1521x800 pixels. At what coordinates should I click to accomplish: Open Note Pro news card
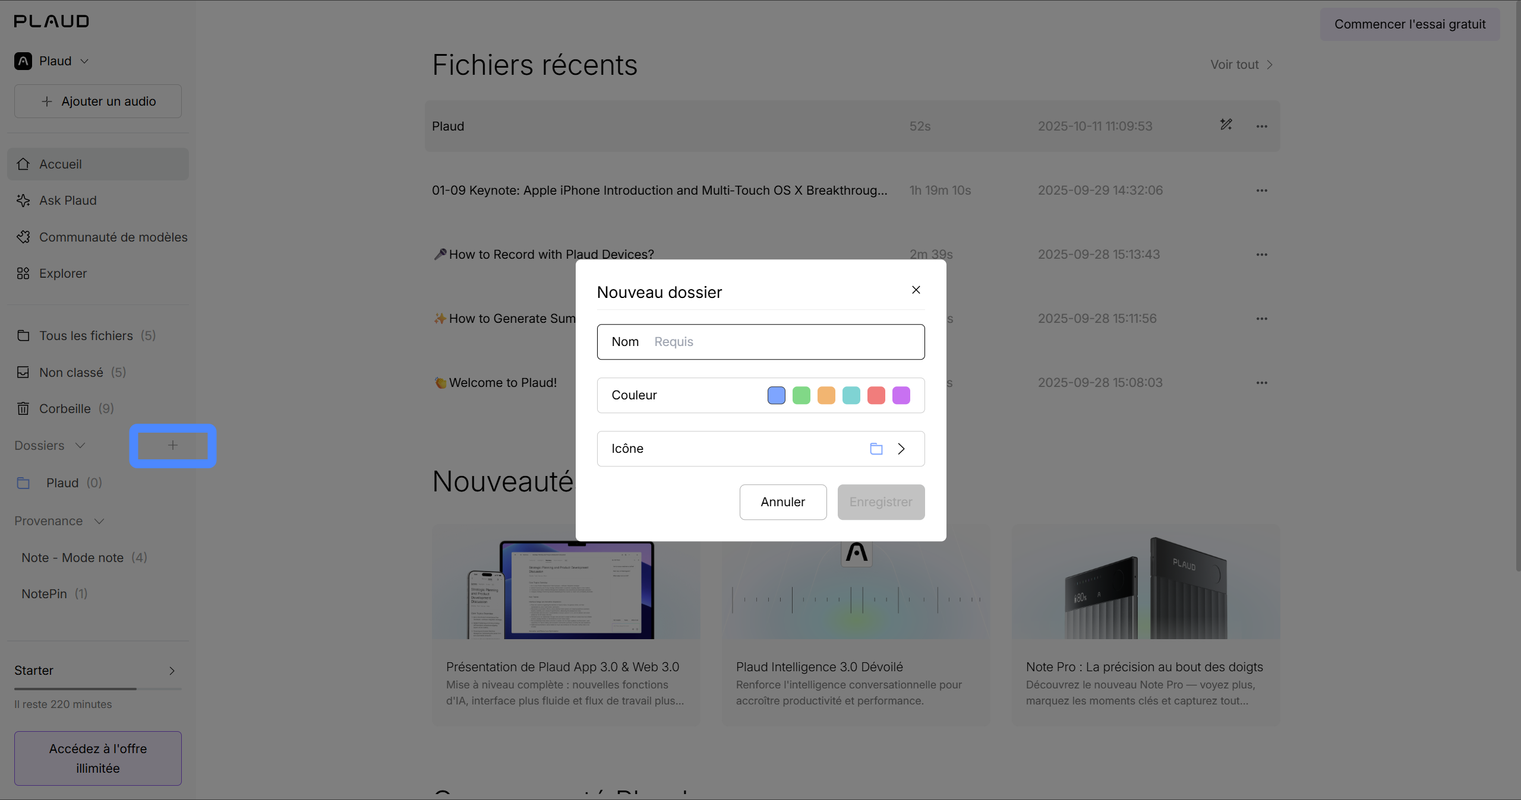click(1146, 624)
